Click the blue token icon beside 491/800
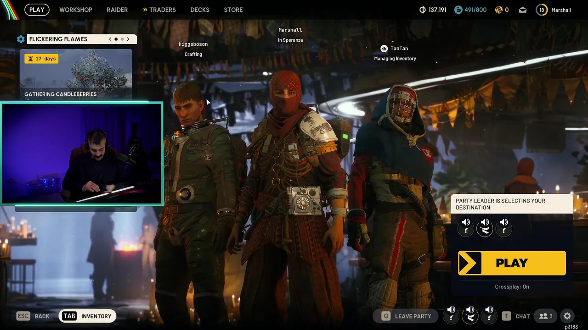The height and width of the screenshot is (330, 588). [458, 10]
